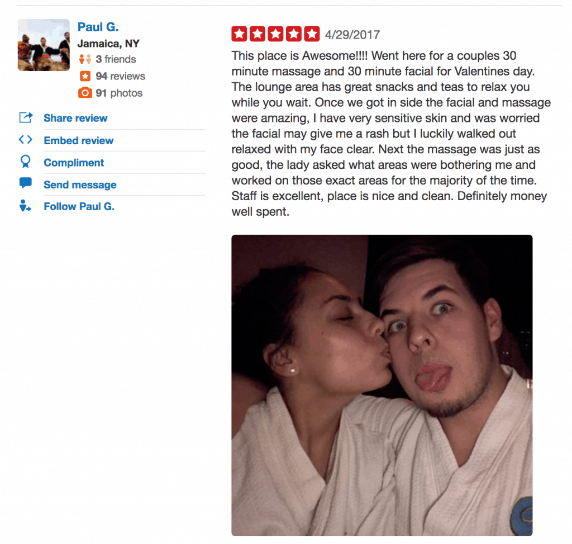This screenshot has width=572, height=544.
Task: Click the Send message speech bubble icon
Action: click(26, 183)
